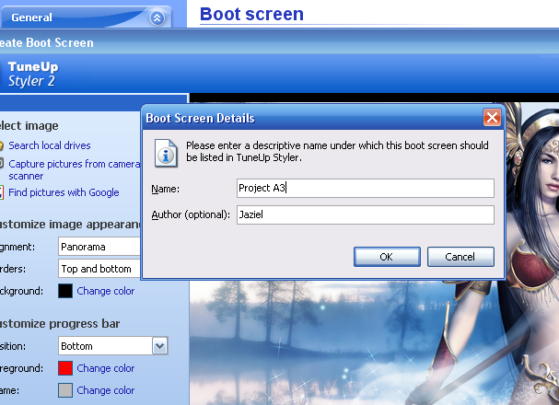The width and height of the screenshot is (559, 405).
Task: Open the Top and bottom borders combo box
Action: (99, 269)
